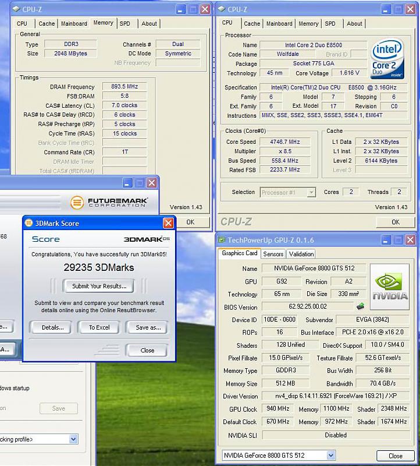Click the Core Speed 4746.7 MHz value
Viewport: 420px width, 466px height.
pyautogui.click(x=284, y=142)
